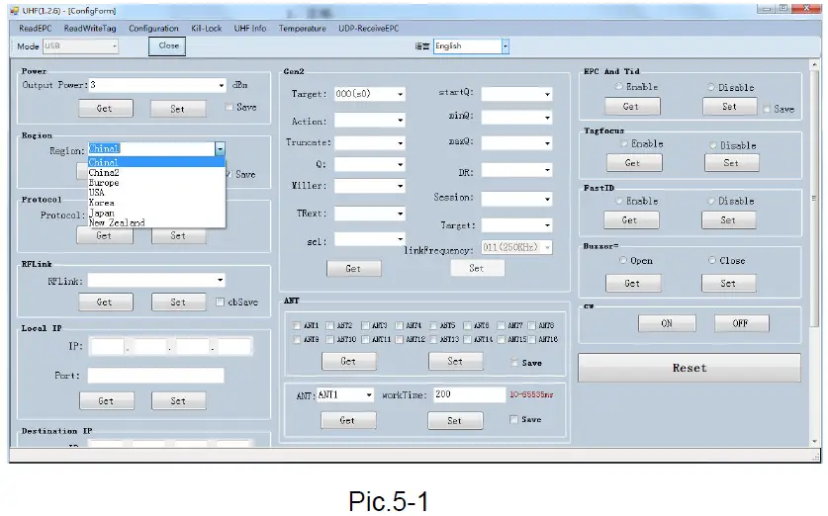Click the CW ON button
Image resolution: width=828 pixels, height=516 pixels.
click(667, 323)
